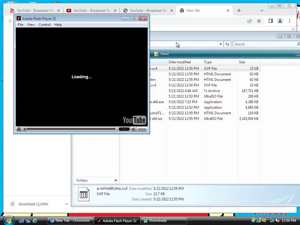Open the Windows Start menu orb
300x225 pixels.
[x=8, y=220]
